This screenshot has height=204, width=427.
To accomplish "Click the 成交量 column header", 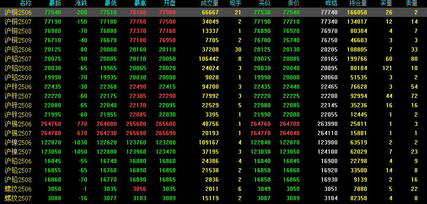I will [x=209, y=3].
